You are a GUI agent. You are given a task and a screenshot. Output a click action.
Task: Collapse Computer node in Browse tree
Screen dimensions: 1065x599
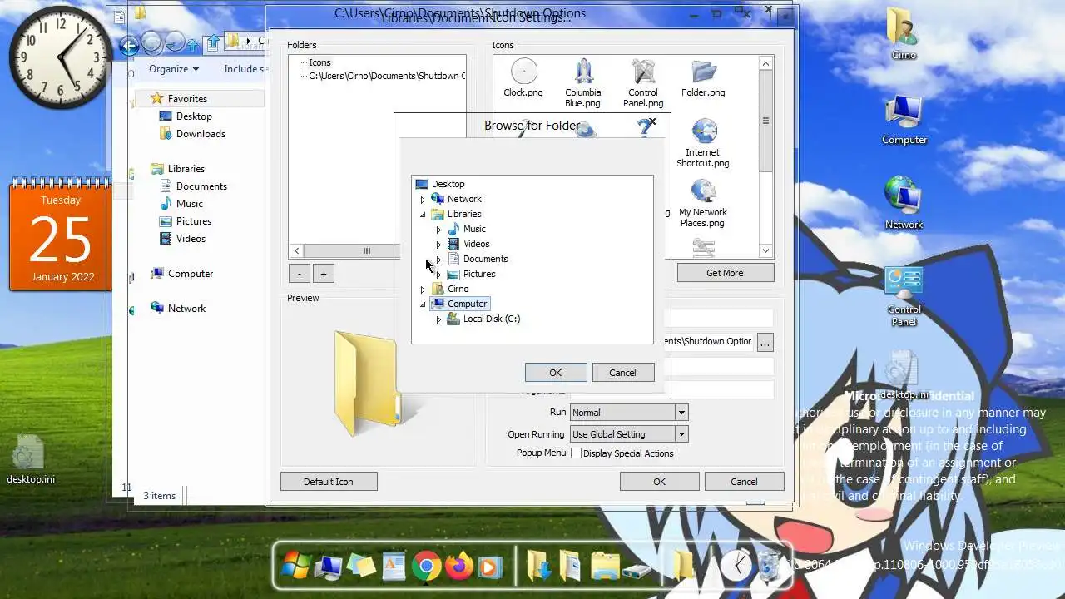423,304
